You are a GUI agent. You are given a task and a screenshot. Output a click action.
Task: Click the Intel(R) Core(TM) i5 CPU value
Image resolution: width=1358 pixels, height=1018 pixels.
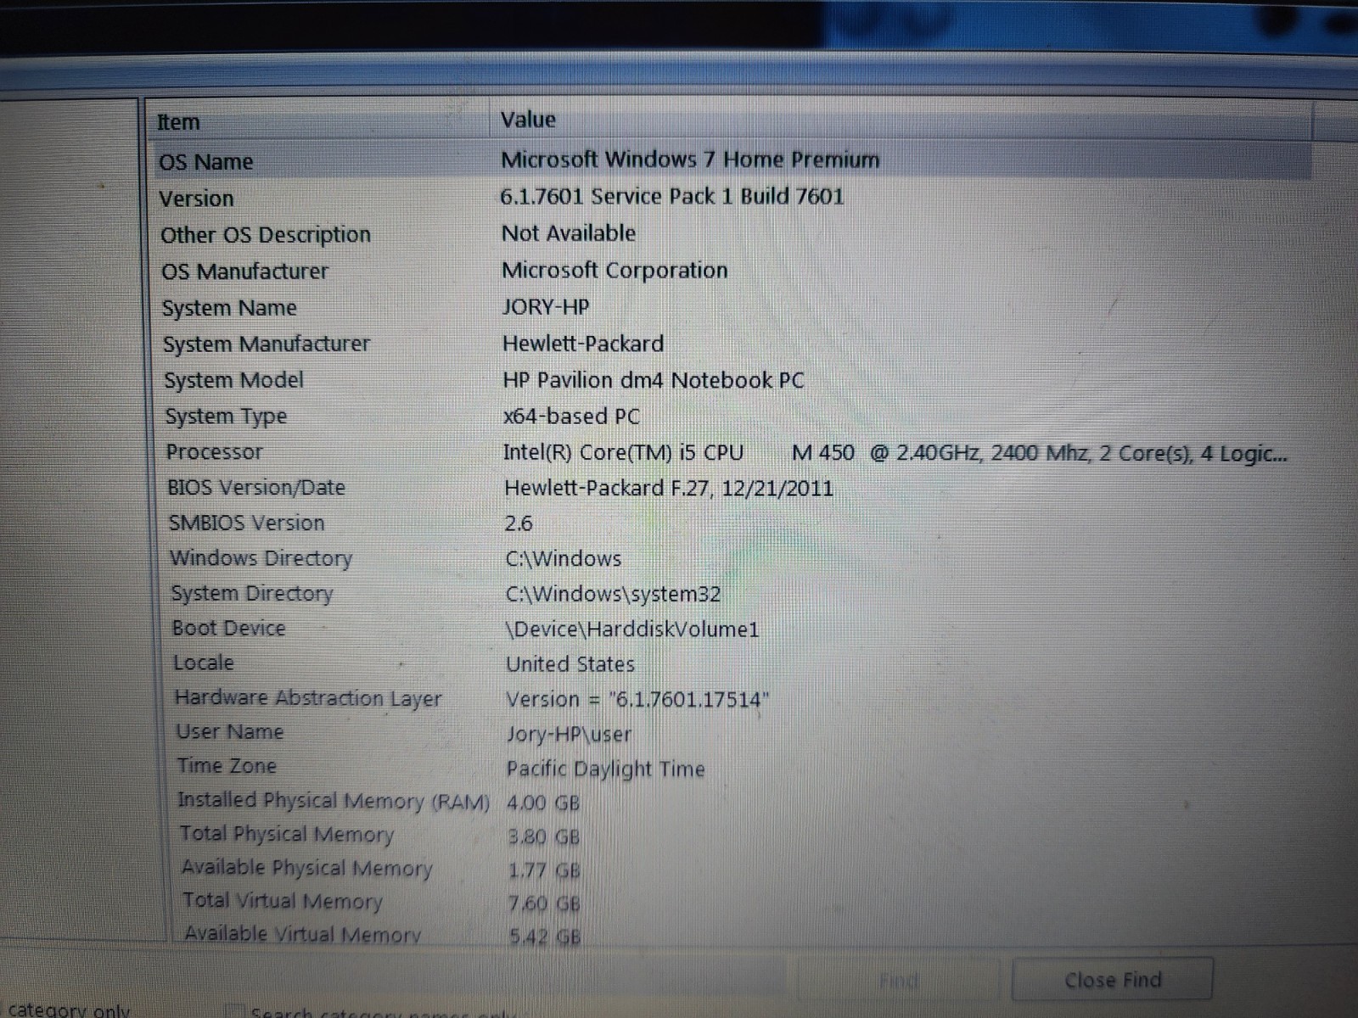[895, 453]
